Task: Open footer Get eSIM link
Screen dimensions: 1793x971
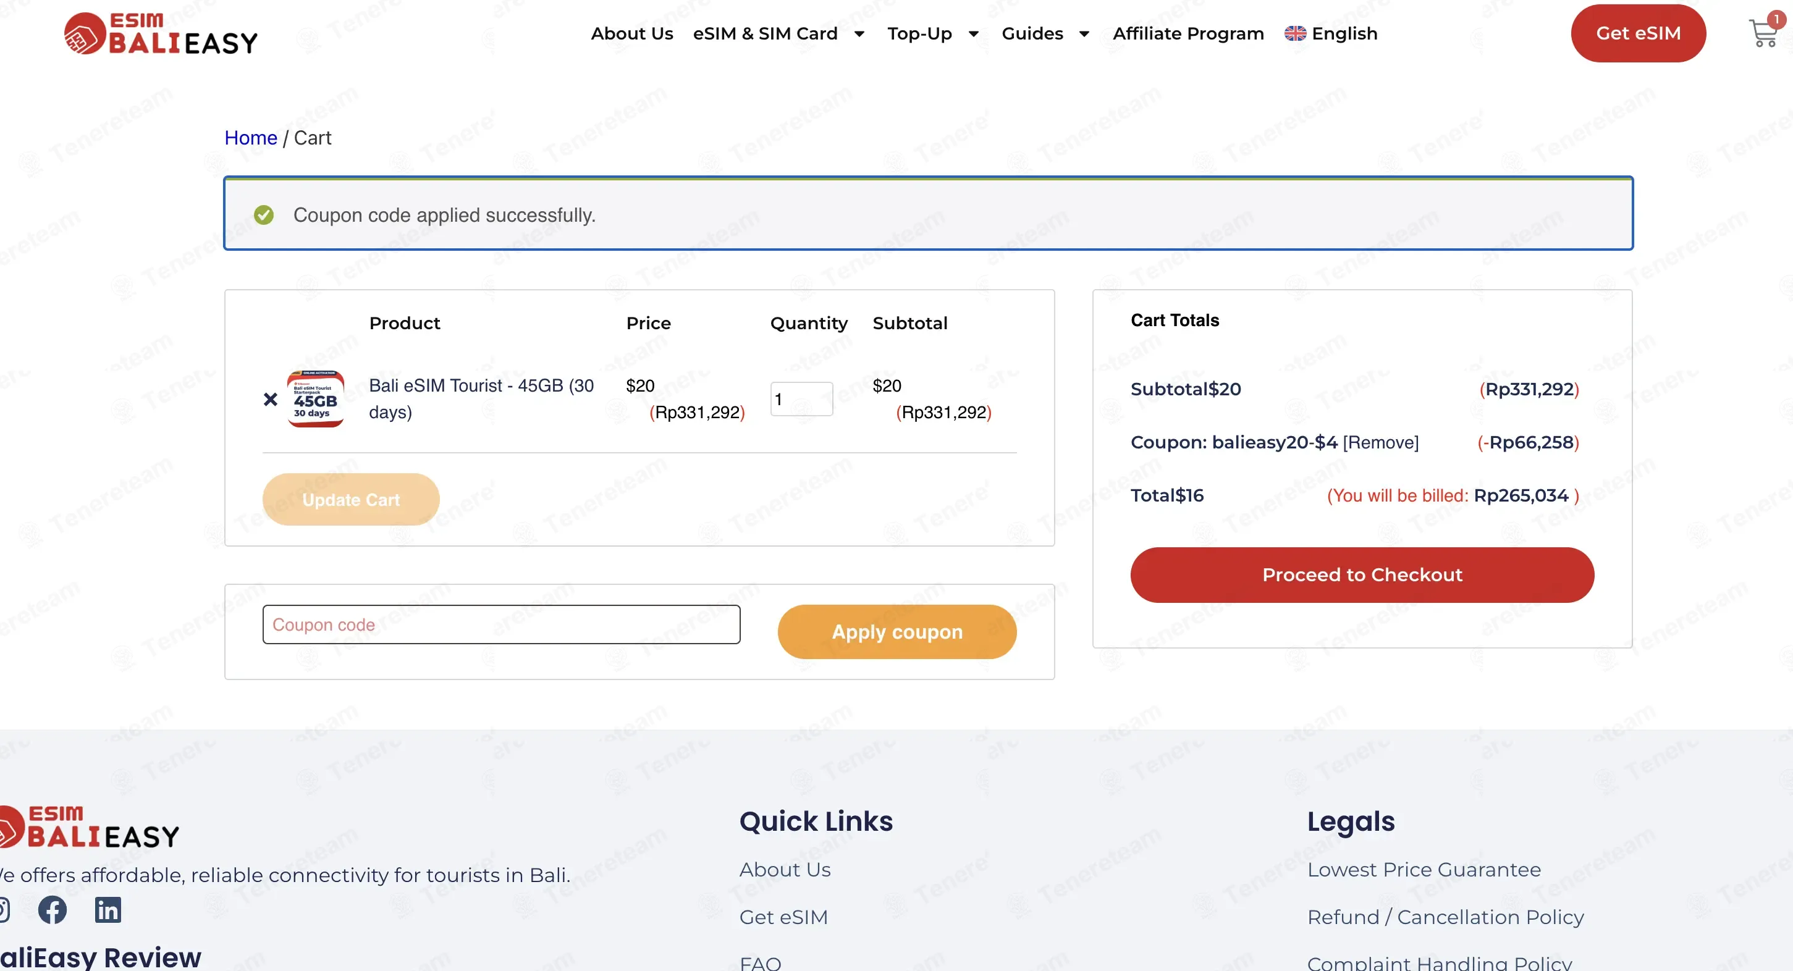Action: [x=783, y=917]
